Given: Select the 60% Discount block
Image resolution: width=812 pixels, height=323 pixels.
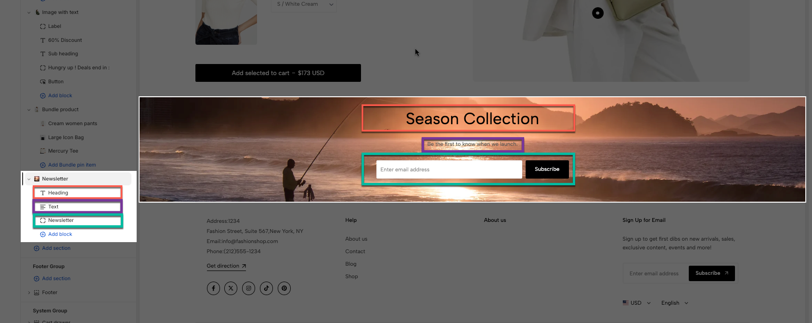Looking at the screenshot, I should (65, 40).
